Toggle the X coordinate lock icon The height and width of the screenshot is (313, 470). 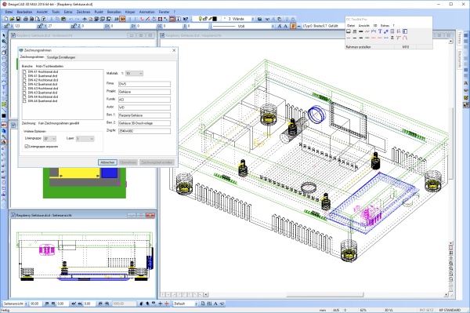pyautogui.click(x=6, y=27)
